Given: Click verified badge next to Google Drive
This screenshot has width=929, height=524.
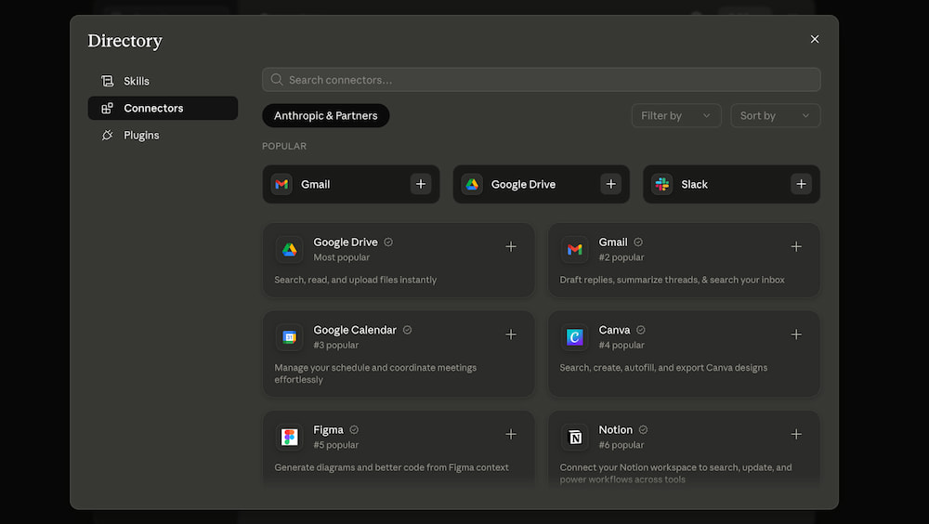Looking at the screenshot, I should click(388, 242).
